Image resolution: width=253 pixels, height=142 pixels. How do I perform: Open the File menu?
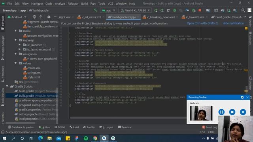tap(9, 4)
